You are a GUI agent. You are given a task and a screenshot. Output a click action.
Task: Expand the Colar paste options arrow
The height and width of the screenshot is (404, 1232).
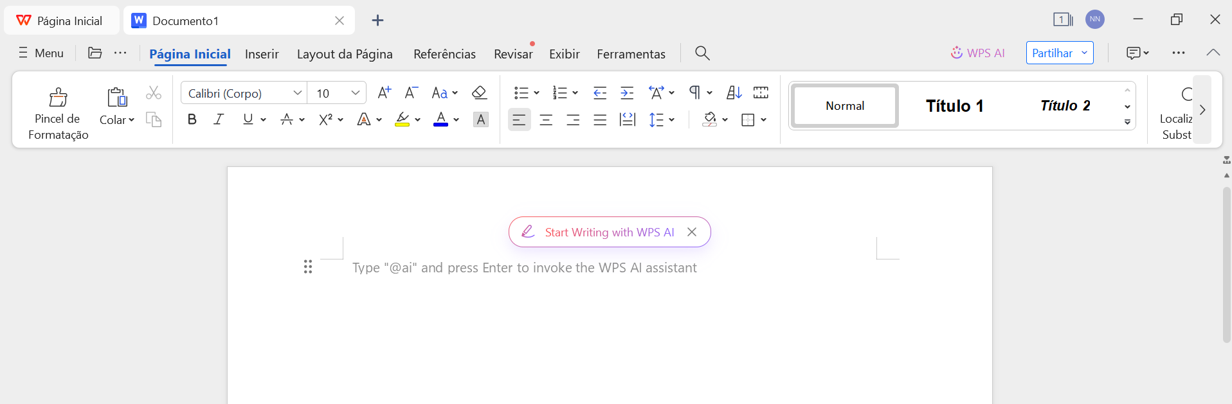[x=131, y=120]
